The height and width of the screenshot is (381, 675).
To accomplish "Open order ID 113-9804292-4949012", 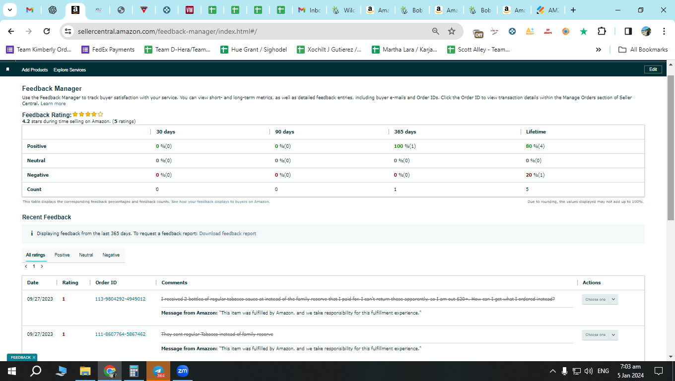I will click(x=120, y=299).
